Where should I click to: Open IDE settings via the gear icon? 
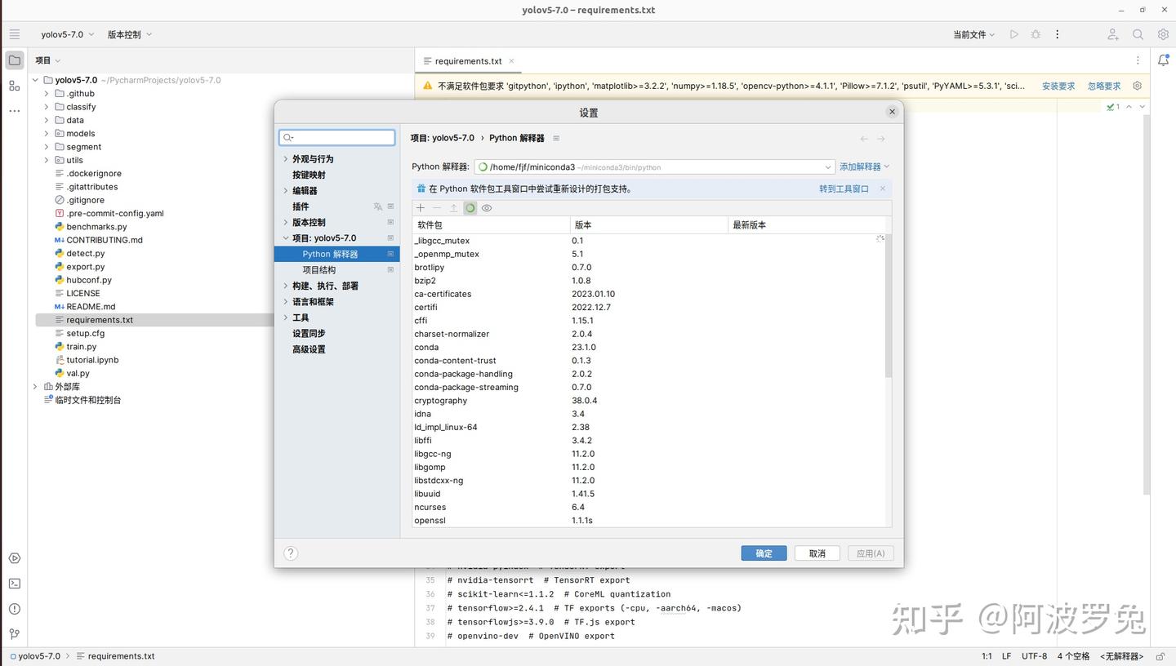tap(1163, 34)
